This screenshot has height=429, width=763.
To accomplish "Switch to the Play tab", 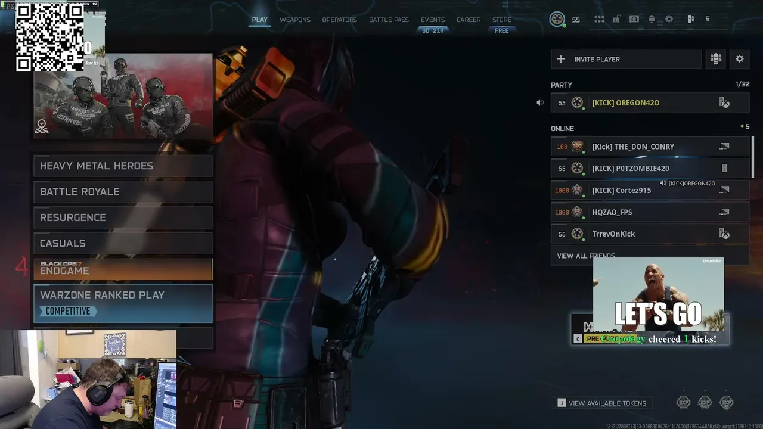I will tap(260, 20).
